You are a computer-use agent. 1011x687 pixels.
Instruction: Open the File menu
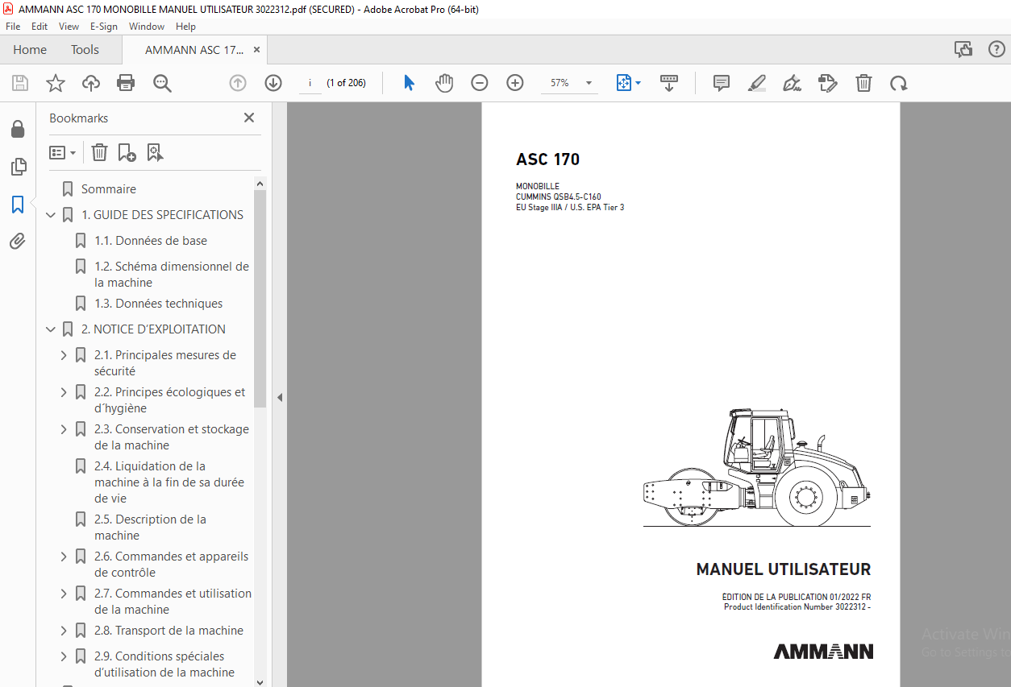point(13,27)
